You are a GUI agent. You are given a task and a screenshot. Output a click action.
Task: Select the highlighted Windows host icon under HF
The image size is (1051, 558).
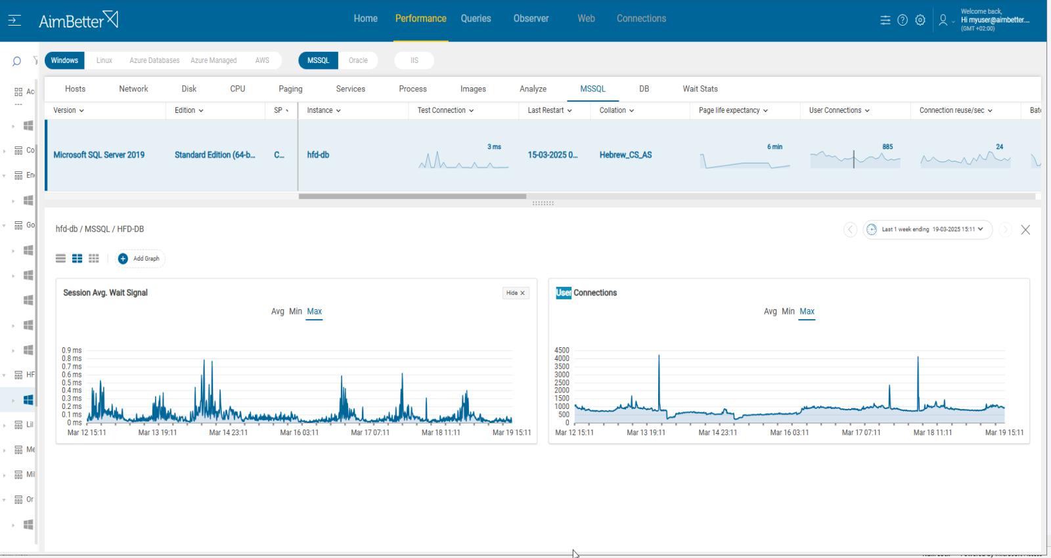28,400
